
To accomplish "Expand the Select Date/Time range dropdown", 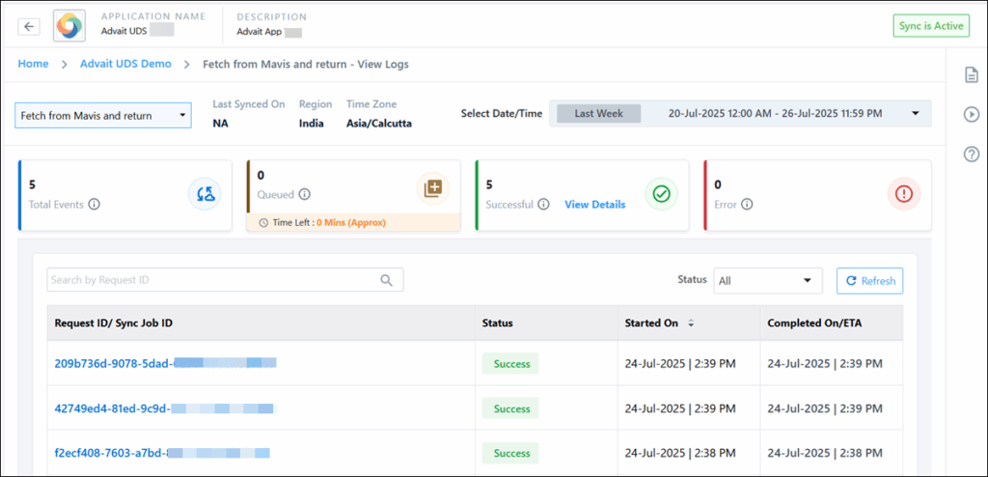I will (x=915, y=114).
